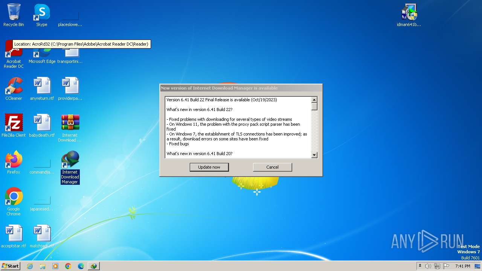Open the volume control in system tray
This screenshot has height=271, width=482.
pos(428,266)
